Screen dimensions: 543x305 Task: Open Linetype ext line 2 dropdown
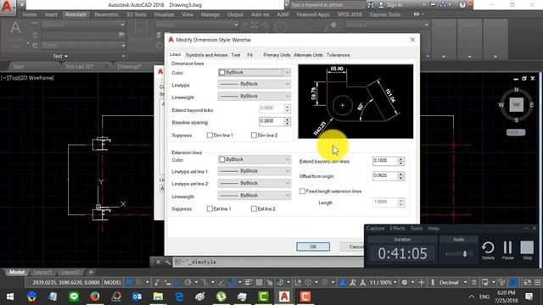[x=255, y=183]
